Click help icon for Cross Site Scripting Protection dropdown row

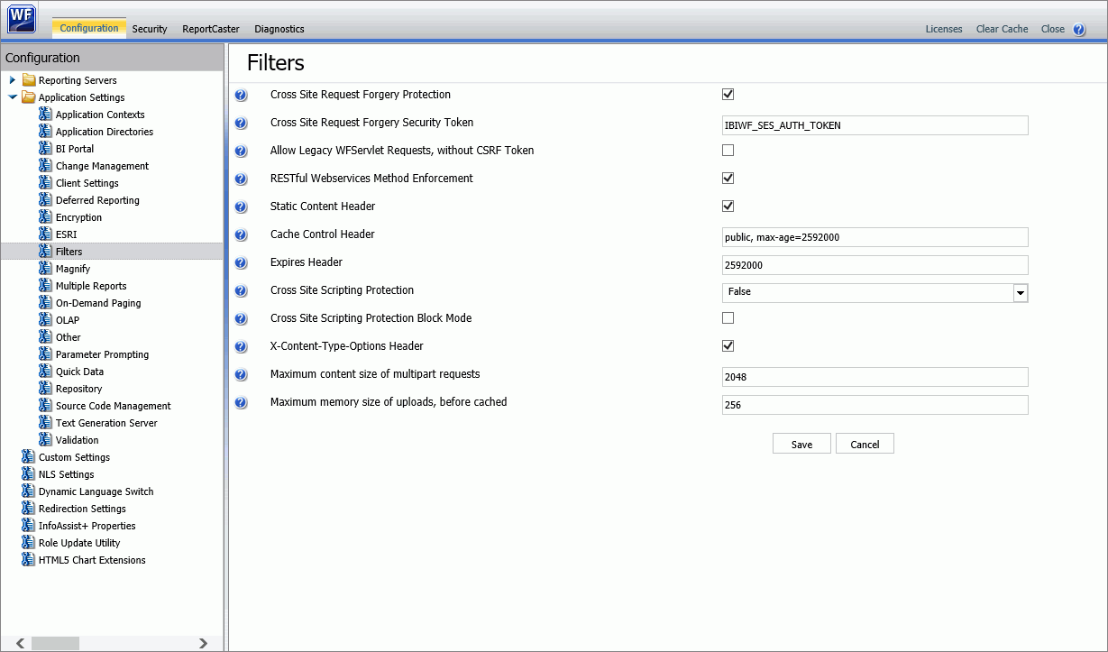point(241,291)
